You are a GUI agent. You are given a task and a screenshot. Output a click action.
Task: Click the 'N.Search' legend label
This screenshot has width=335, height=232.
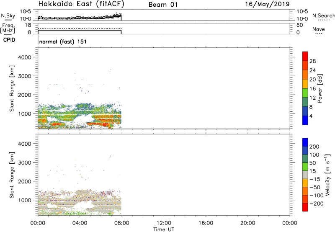click(323, 15)
